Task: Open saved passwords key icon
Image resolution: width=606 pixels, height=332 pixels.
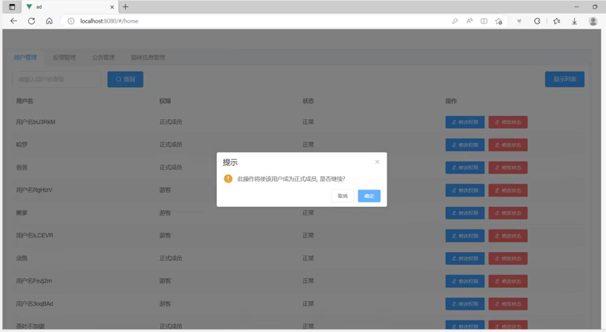Action: coord(455,21)
